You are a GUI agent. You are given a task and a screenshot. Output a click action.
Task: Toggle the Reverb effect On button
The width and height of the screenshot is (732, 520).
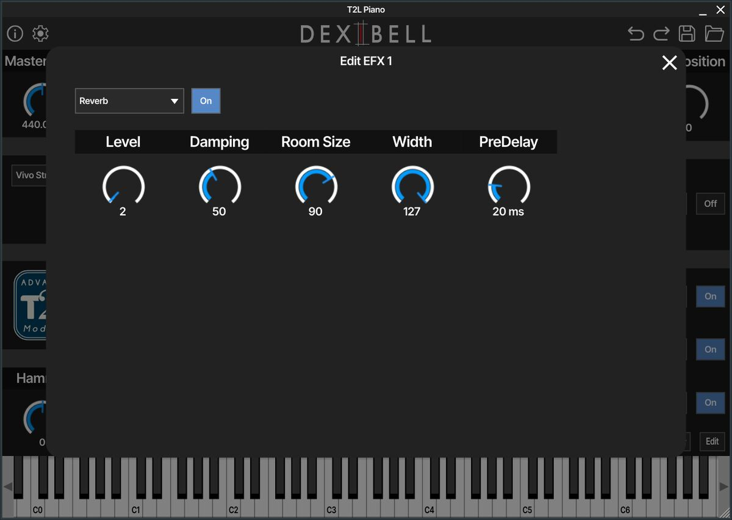[206, 101]
